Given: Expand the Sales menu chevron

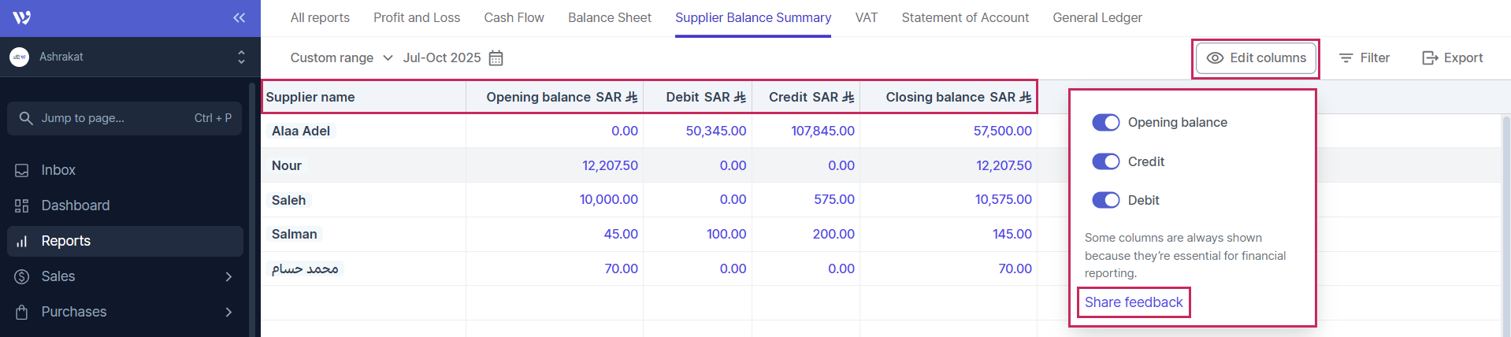Looking at the screenshot, I should click(228, 276).
